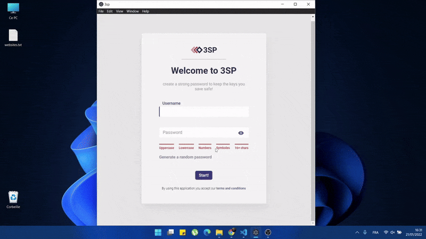The width and height of the screenshot is (426, 239).
Task: Open File Explorer from the taskbar
Action: [219, 233]
